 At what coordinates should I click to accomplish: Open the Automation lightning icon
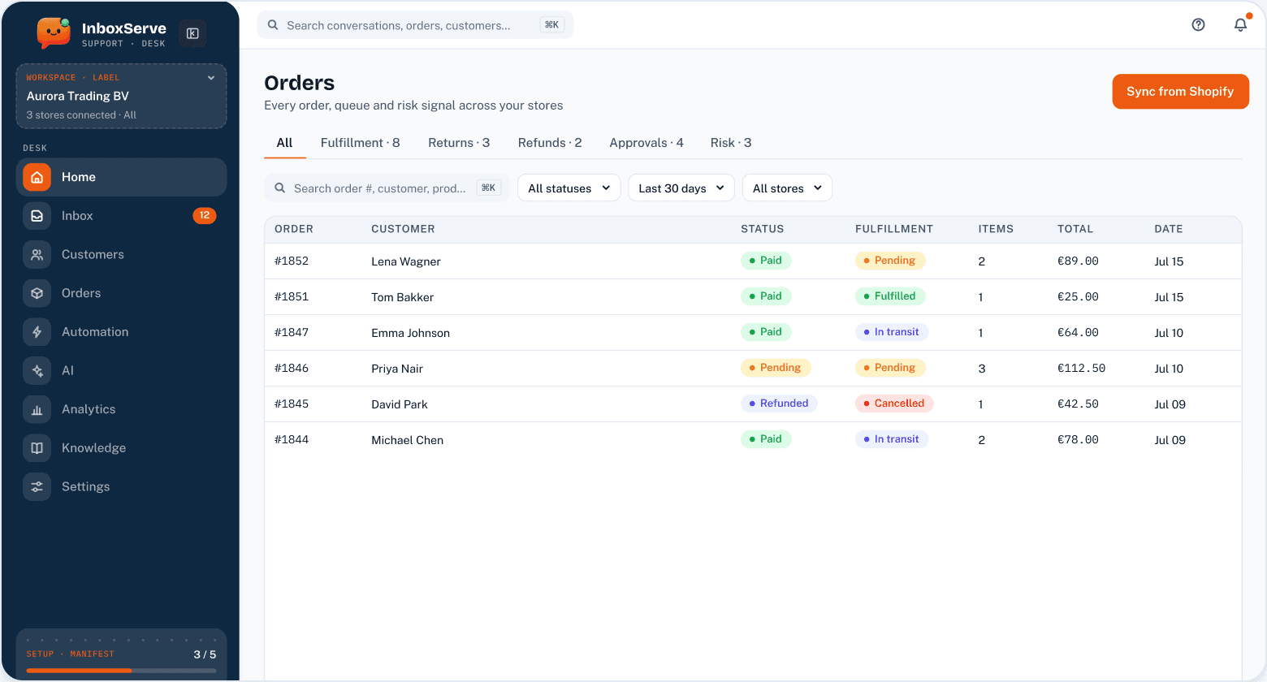click(x=37, y=332)
